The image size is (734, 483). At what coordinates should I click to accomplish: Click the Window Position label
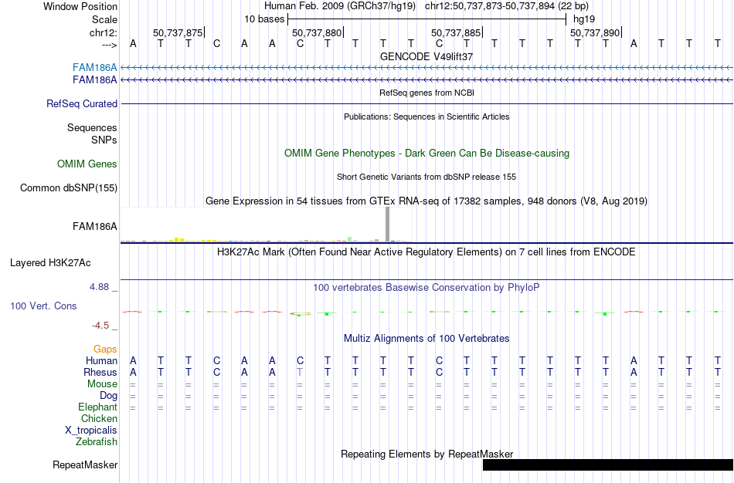click(x=80, y=6)
